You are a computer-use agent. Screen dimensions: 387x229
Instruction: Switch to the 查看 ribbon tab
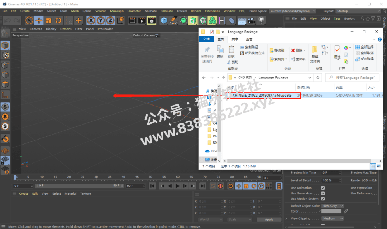coord(249,39)
